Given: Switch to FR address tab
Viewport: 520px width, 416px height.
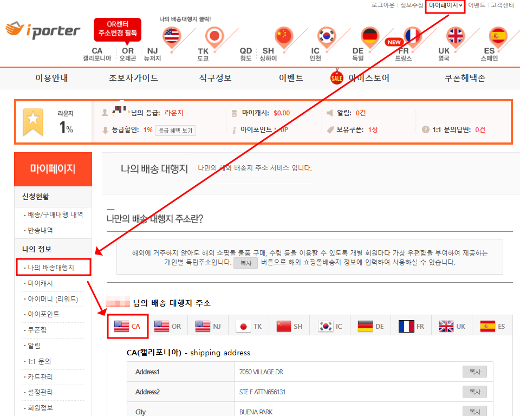Looking at the screenshot, I should (x=411, y=327).
